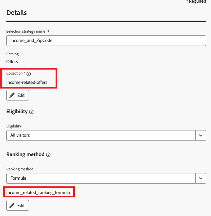Viewport: 211px width, 216px height.
Task: Expand the Ranking method dropdown chevron arrow
Action: click(200, 178)
